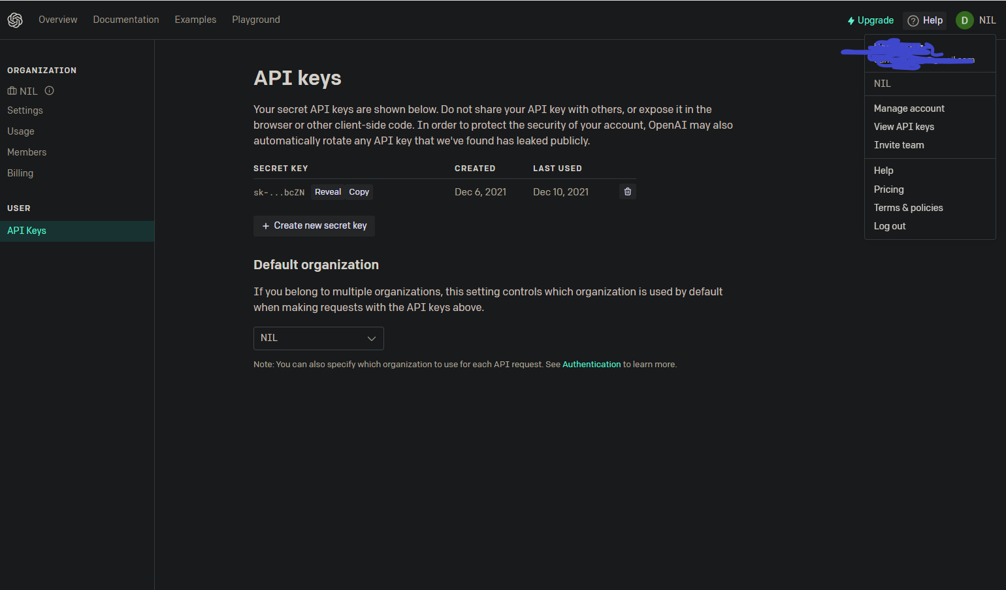Click the SECRET KEY column header
The height and width of the screenshot is (590, 1006).
pos(281,169)
